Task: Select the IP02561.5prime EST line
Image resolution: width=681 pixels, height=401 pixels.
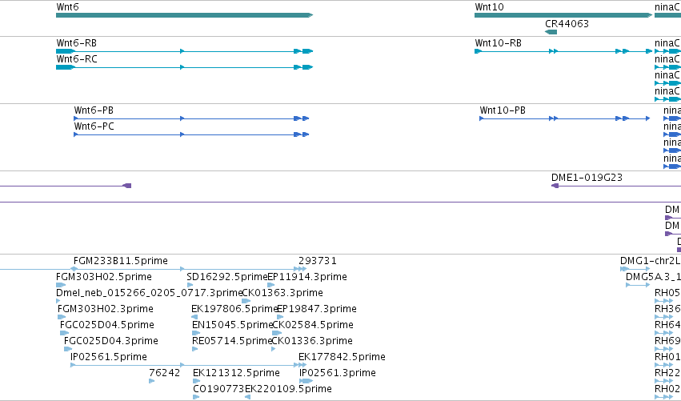Action: [x=185, y=365]
